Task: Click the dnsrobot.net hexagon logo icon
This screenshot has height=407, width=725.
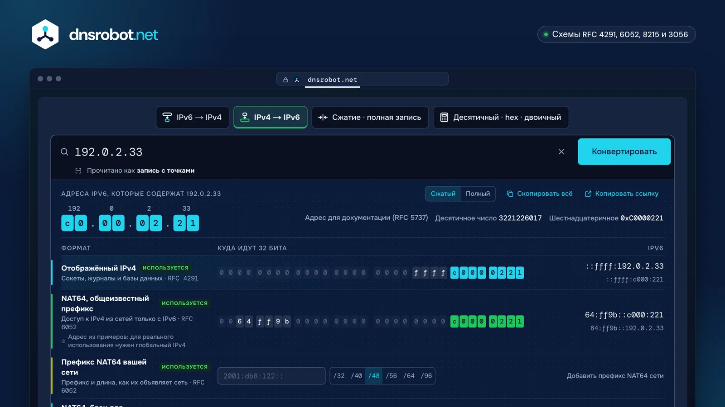Action: click(x=45, y=34)
